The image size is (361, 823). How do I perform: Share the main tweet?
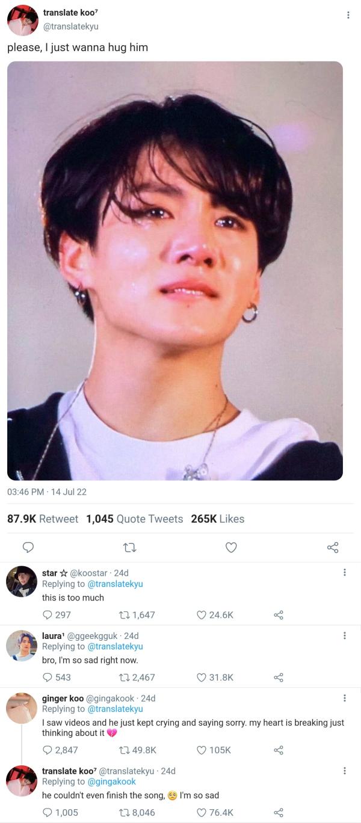coord(333,547)
